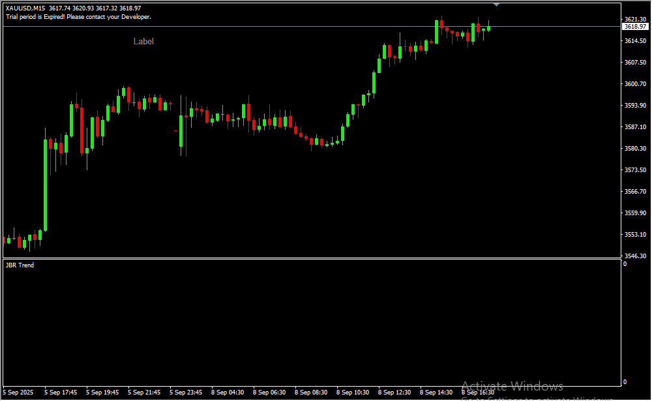Screen dimensions: 652x401
Task: Select the JBR Trend indicator label
Action: coord(20,265)
